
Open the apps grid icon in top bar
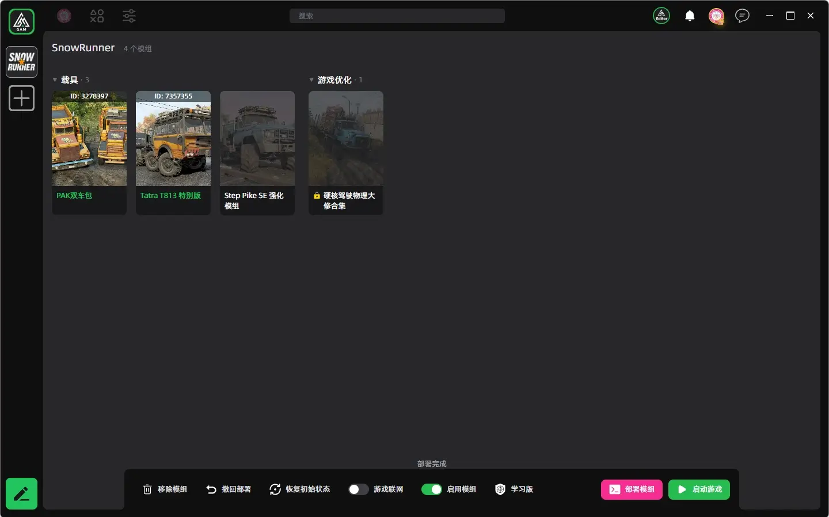point(97,16)
